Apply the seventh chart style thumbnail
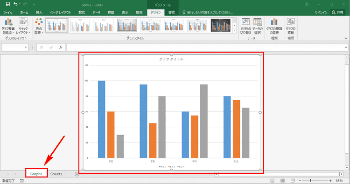This screenshot has height=184, width=350. coord(197,26)
